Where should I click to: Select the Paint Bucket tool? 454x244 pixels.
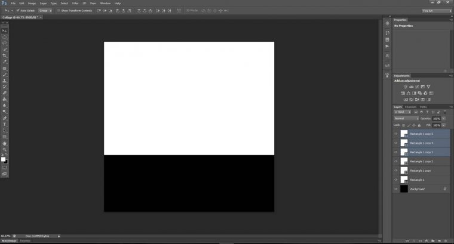[4, 100]
